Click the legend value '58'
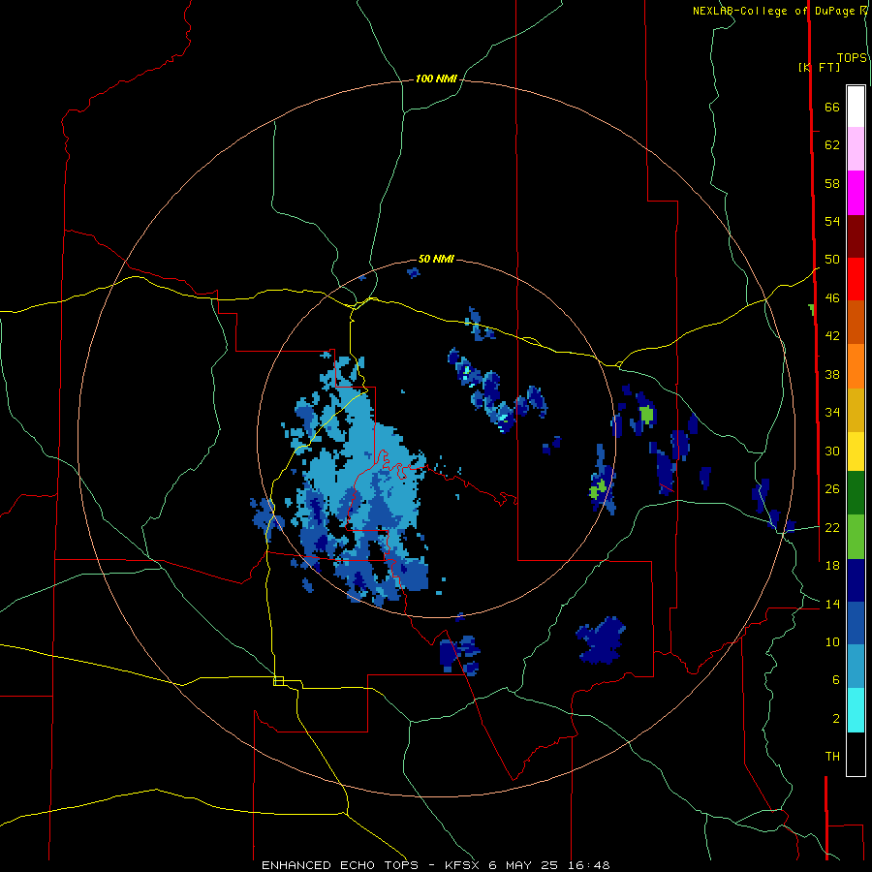872x872 pixels. coord(832,183)
